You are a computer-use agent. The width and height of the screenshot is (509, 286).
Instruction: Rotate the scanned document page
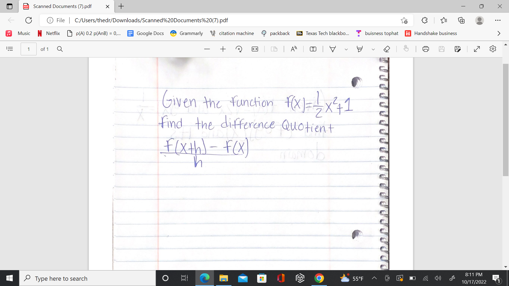[239, 49]
